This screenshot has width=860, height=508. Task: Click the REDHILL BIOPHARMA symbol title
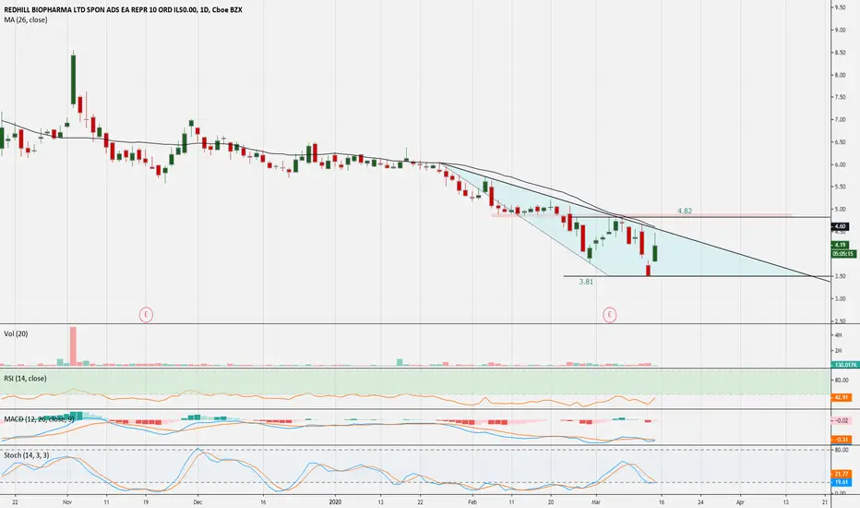click(123, 10)
